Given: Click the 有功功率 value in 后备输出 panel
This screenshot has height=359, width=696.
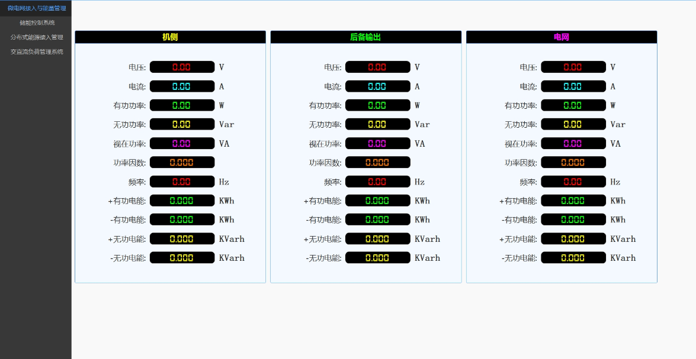Looking at the screenshot, I should coord(377,105).
